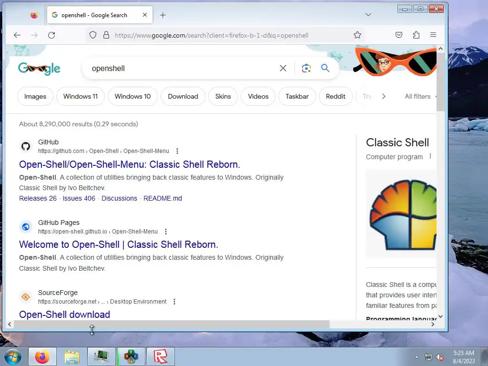488x366 pixels.
Task: Open Open-Shell/Open-Shell-Menu Classic Shell Reborn link
Action: click(x=130, y=164)
